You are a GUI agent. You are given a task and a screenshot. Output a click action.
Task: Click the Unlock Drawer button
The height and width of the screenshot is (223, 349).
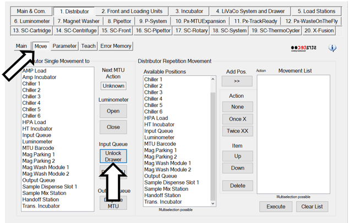[113, 156]
